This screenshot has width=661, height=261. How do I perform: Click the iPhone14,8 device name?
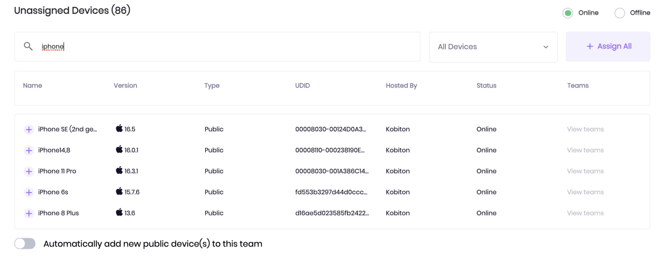point(54,150)
